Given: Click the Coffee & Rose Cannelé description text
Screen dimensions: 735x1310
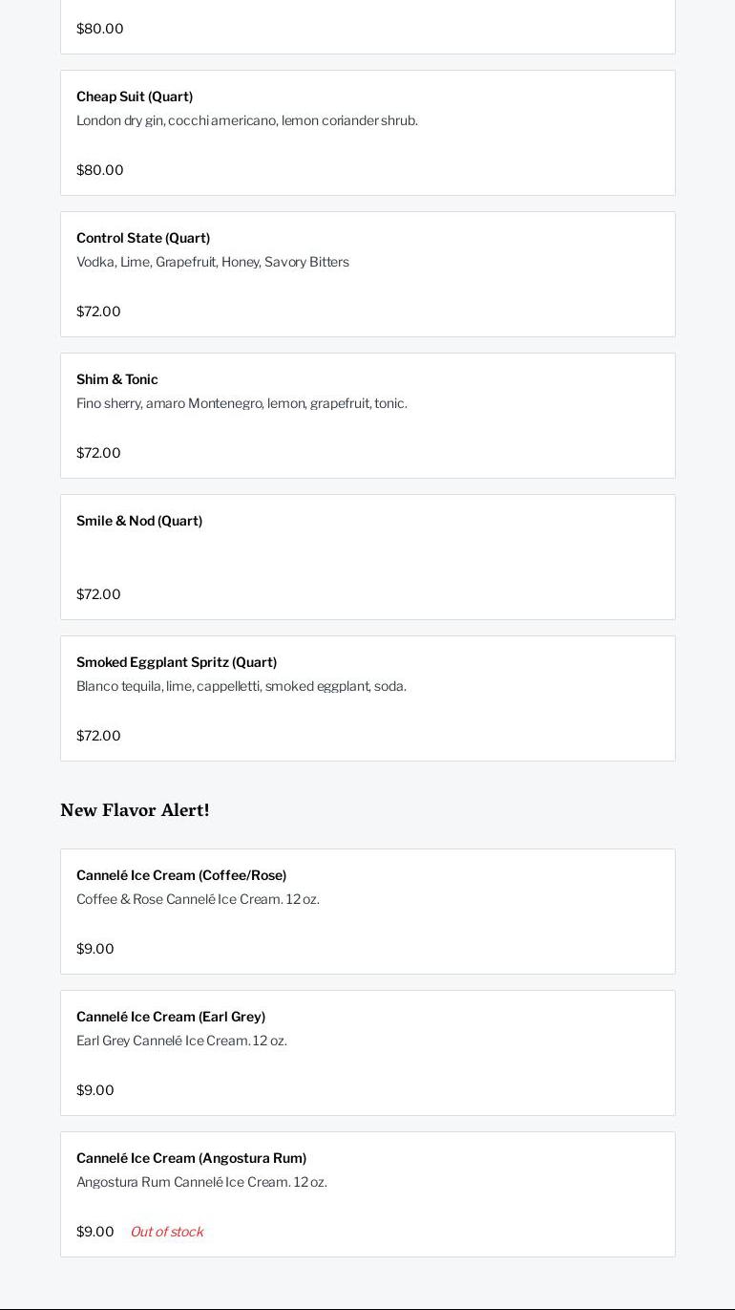Looking at the screenshot, I should pyautogui.click(x=198, y=899).
